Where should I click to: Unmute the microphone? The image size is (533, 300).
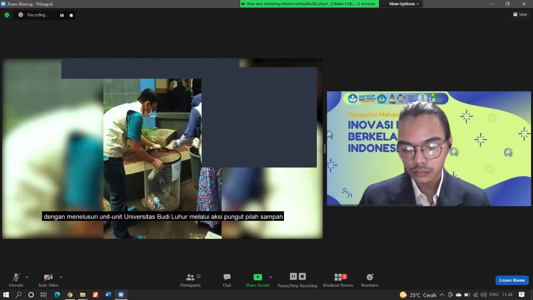click(x=16, y=280)
